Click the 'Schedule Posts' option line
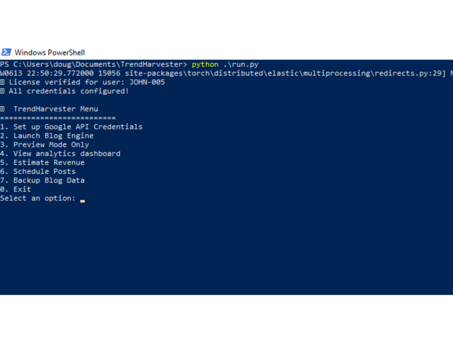Image resolution: width=453 pixels, height=340 pixels. click(38, 171)
